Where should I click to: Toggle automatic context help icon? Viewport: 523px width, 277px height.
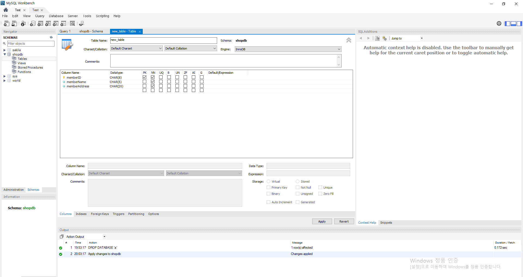384,38
